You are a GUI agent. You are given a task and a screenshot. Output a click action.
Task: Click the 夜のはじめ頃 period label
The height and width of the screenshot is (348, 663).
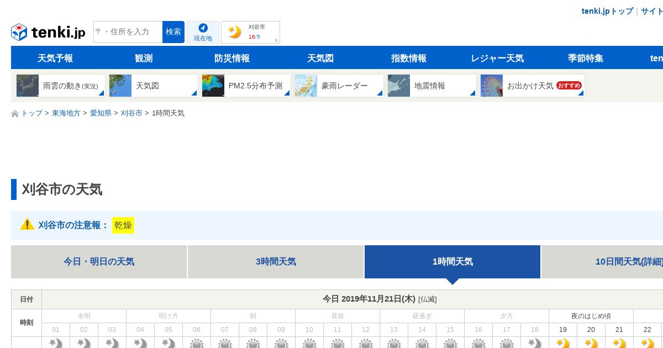[x=591, y=316]
